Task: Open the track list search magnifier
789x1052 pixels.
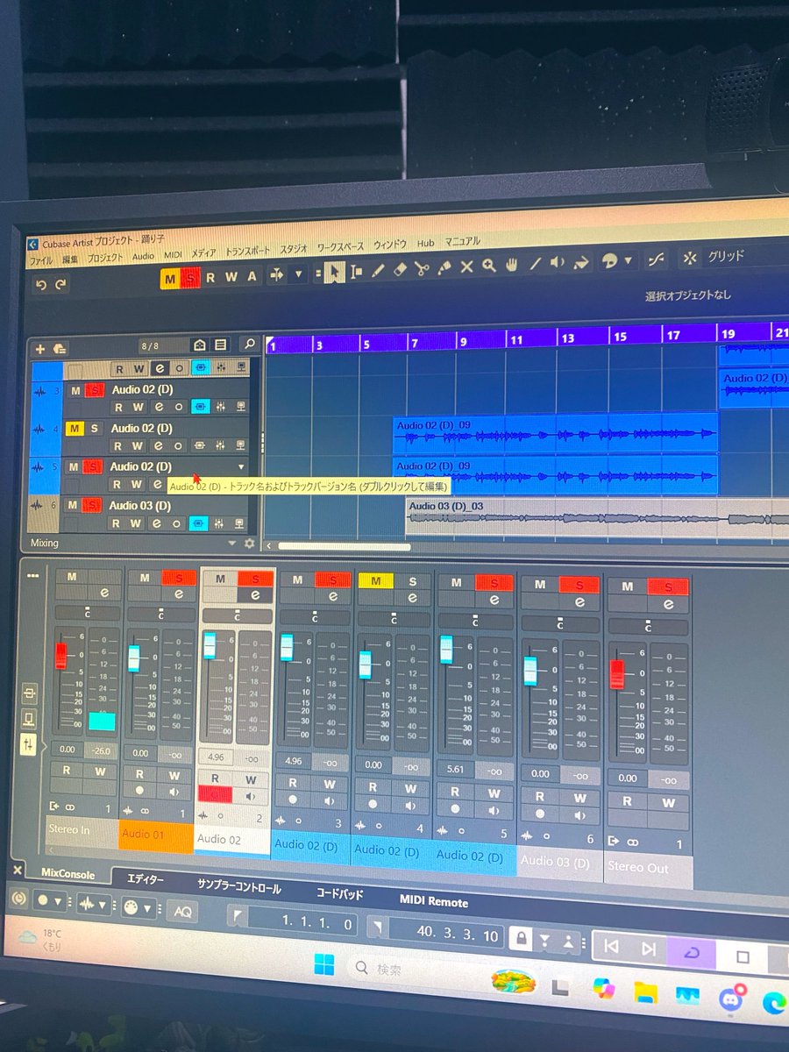Action: (249, 345)
